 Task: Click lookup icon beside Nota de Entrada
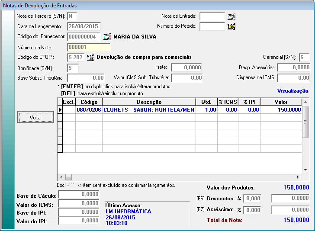tap(231, 17)
